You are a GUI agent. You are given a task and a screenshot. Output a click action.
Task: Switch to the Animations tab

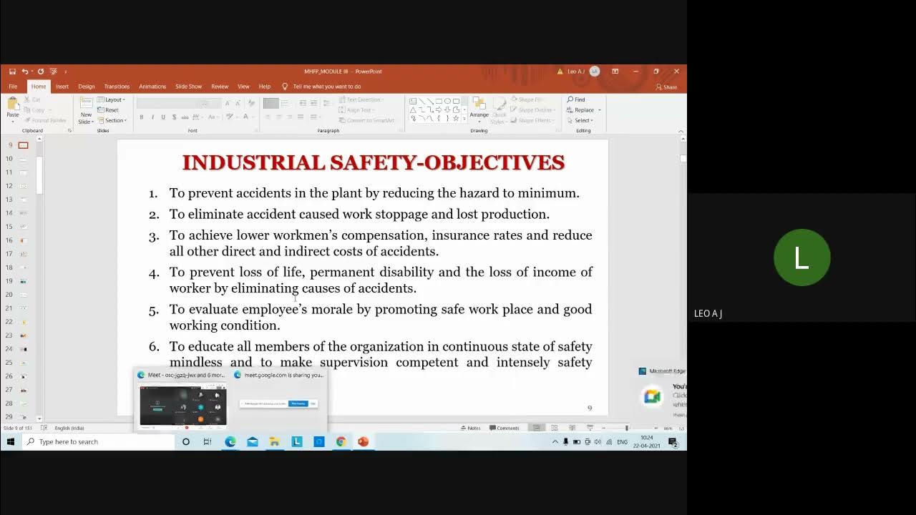point(152,87)
